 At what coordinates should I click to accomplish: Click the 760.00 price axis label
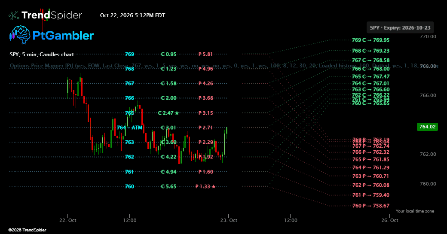coord(428,184)
